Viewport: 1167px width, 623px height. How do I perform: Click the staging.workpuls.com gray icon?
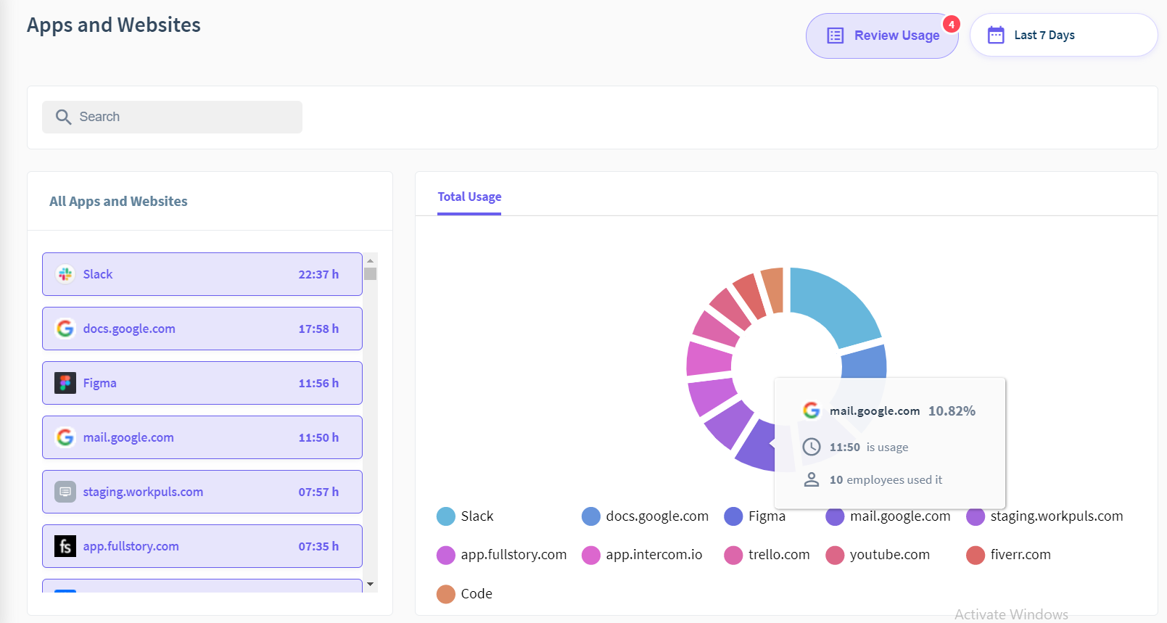65,492
